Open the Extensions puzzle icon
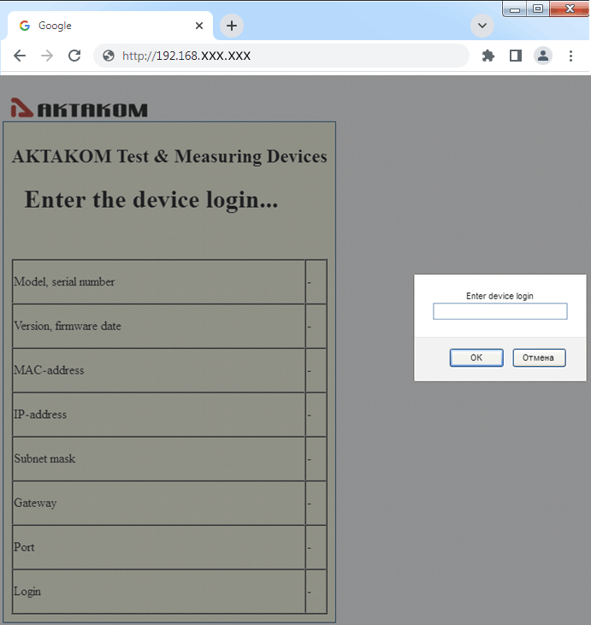591x625 pixels. (488, 56)
